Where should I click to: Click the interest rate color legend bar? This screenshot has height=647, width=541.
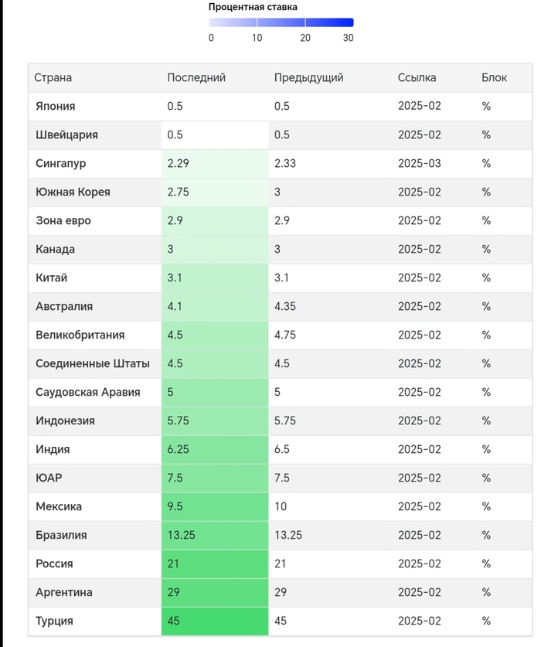(x=281, y=22)
